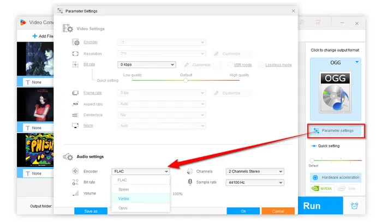Click the Sample rate microphone icon

(x=190, y=182)
